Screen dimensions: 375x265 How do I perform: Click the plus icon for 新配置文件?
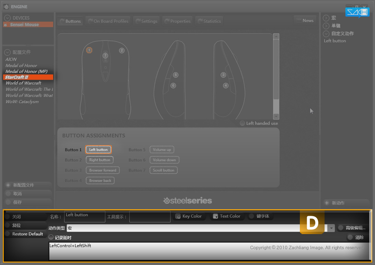click(8, 185)
